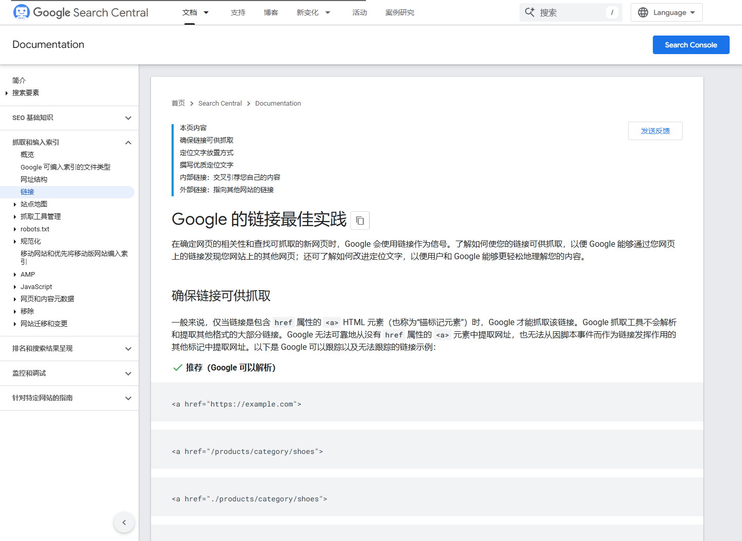Expand the 网页和内容元数据 item
Image resolution: width=742 pixels, height=541 pixels.
click(x=15, y=299)
